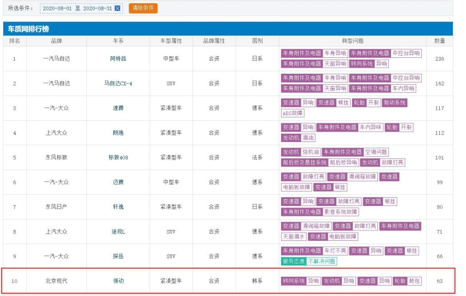Click the 轮胎 开裂 tag in the 速腾 row
466x296 pixels.
click(366, 103)
